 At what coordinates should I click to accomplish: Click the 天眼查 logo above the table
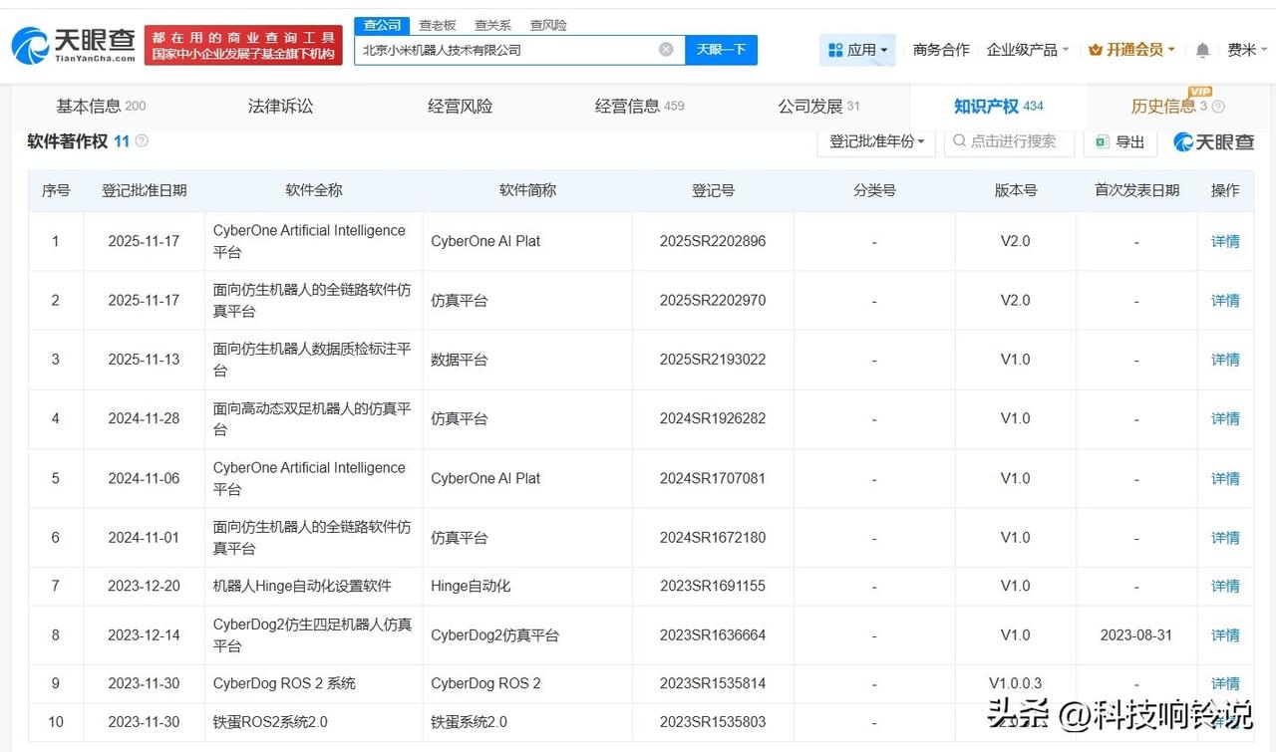click(x=1213, y=141)
